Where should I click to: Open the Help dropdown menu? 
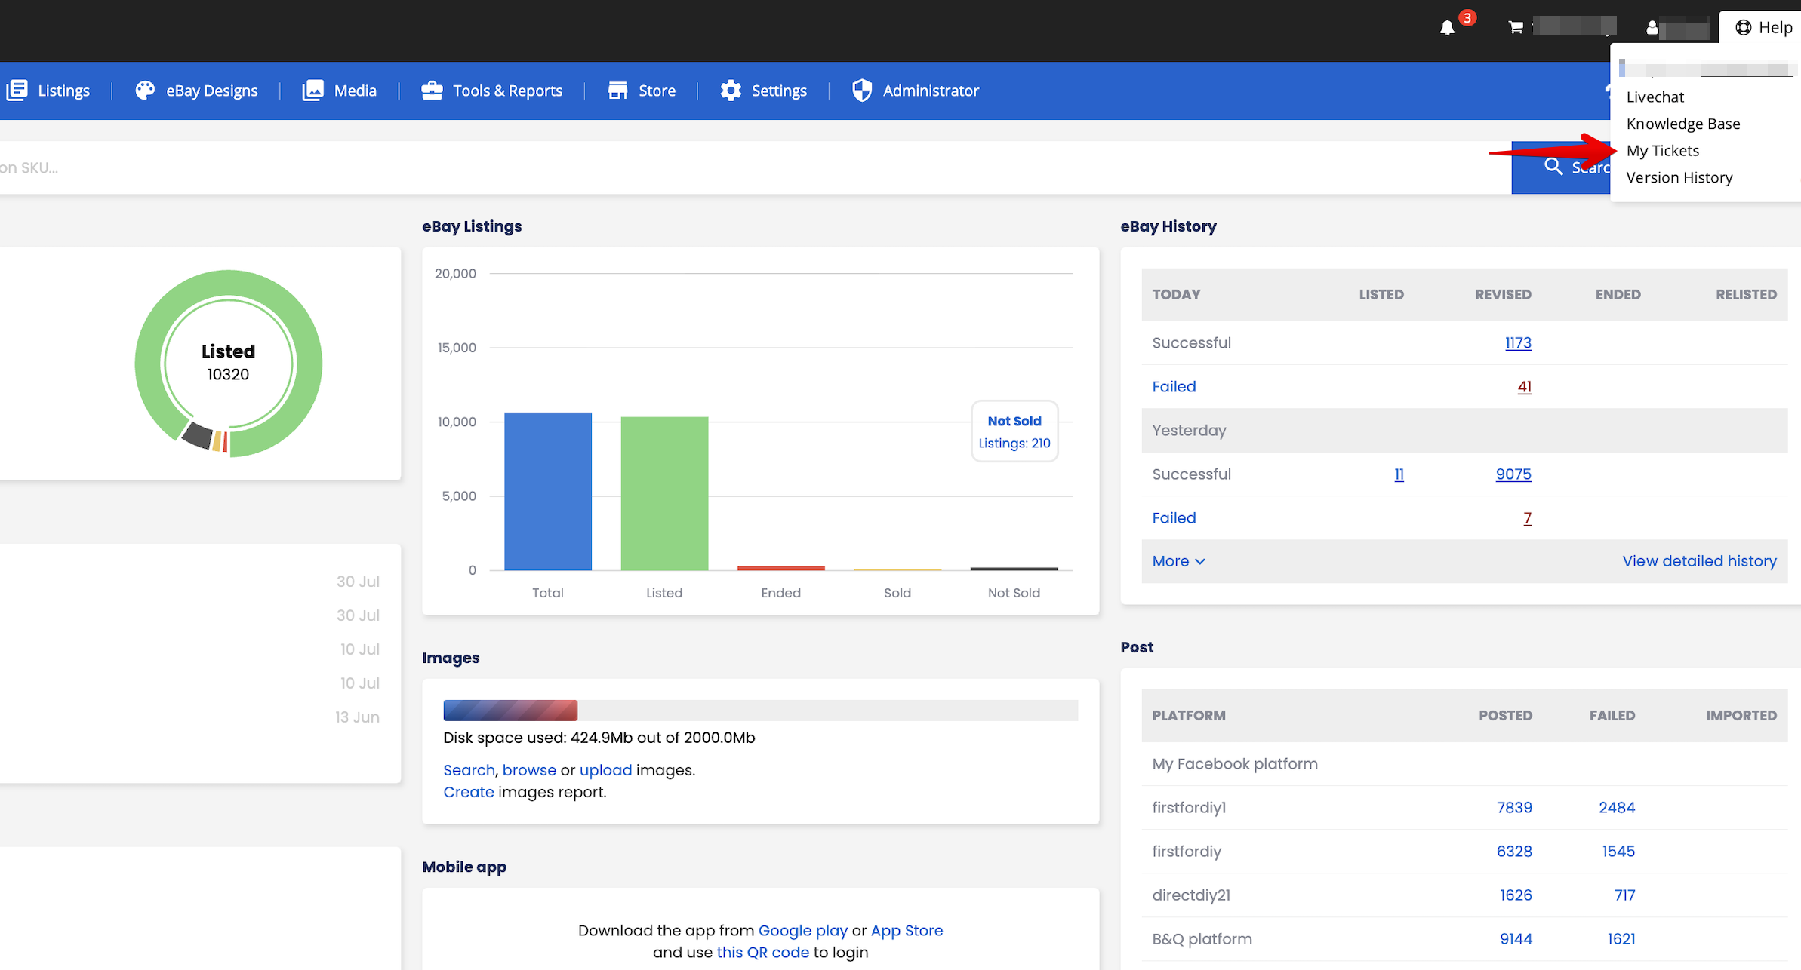pyautogui.click(x=1763, y=28)
